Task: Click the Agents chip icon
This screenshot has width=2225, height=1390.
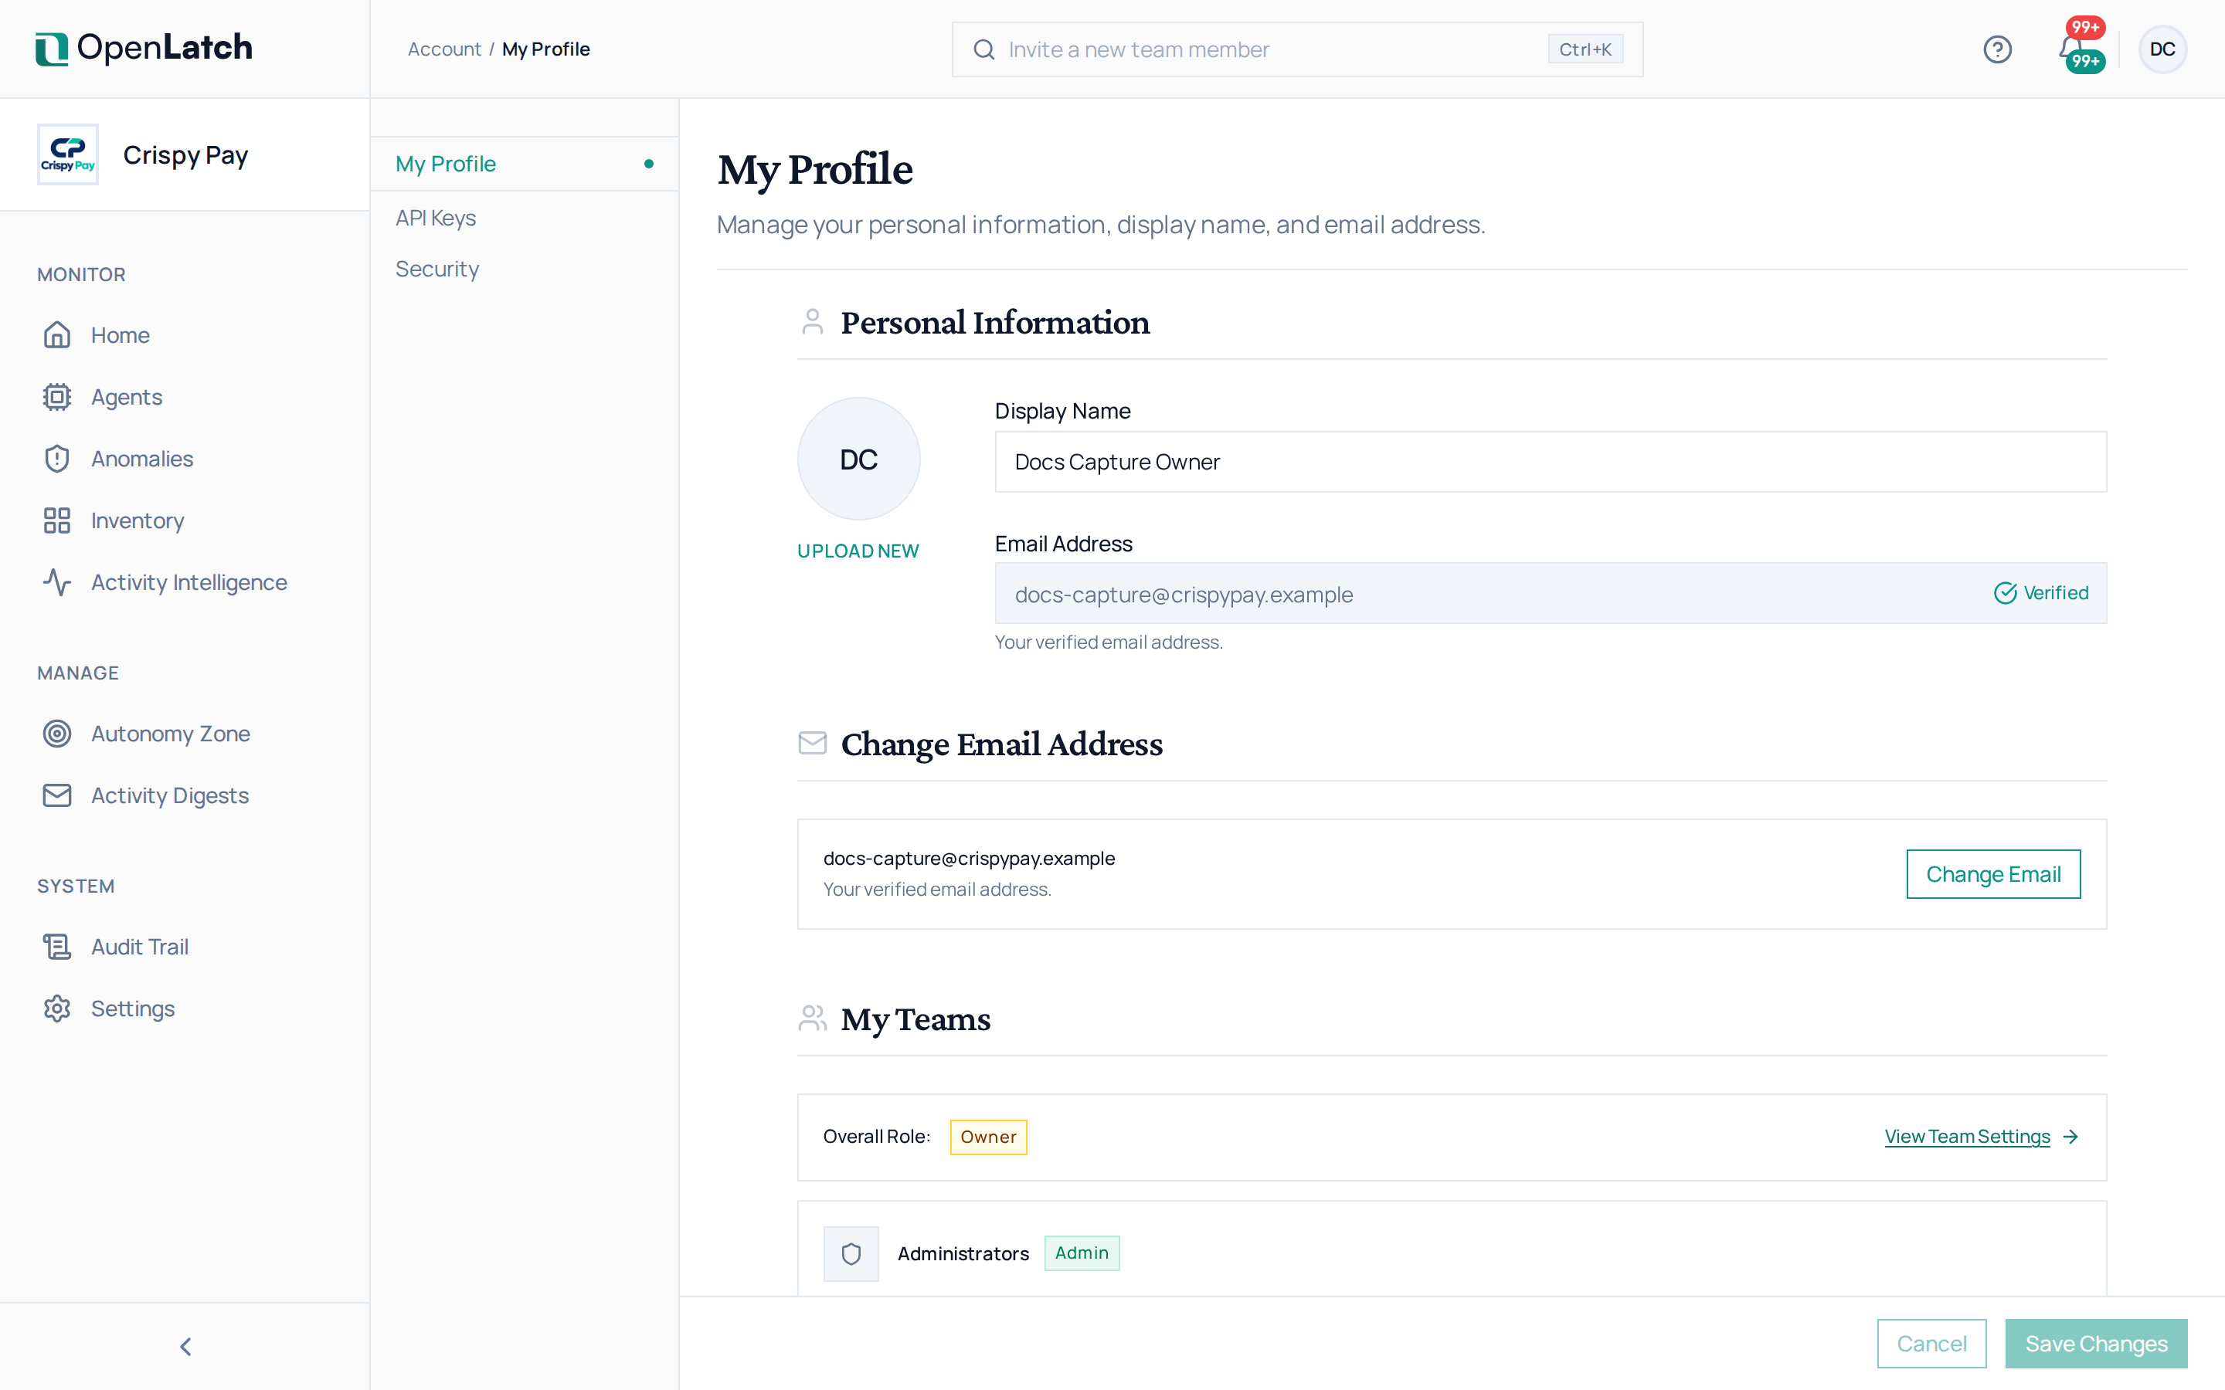Action: 57,397
